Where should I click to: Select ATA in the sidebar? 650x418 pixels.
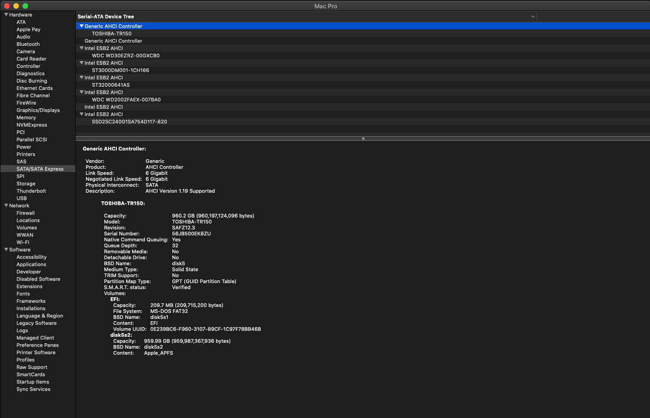coord(21,22)
